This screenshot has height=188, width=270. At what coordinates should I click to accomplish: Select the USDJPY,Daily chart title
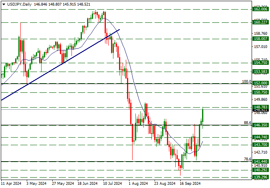(19, 4)
